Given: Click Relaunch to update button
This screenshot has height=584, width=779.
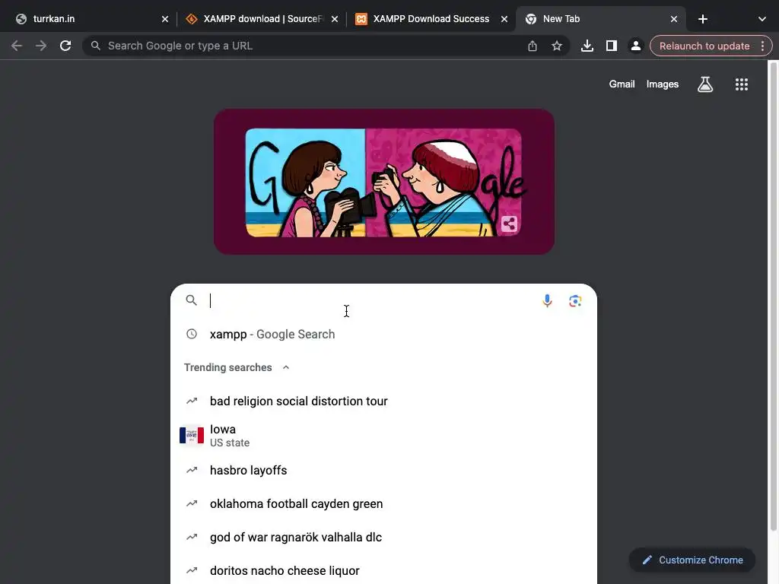Looking at the screenshot, I should [x=704, y=46].
